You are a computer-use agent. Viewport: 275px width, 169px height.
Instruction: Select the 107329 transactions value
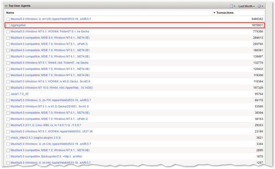click(258, 88)
